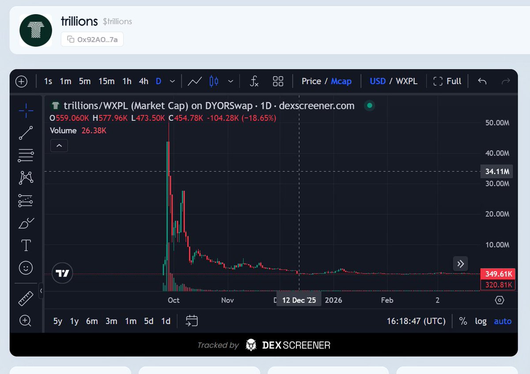Open chart settings gear icon

click(x=500, y=300)
